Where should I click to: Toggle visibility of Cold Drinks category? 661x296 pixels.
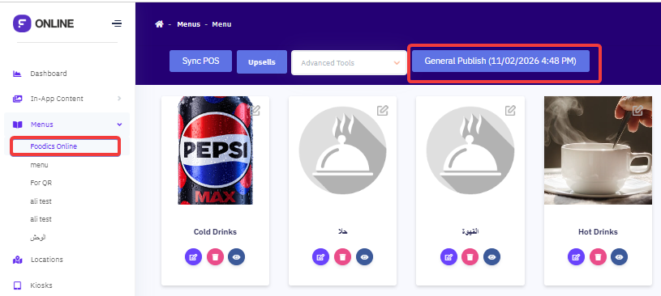tap(237, 257)
